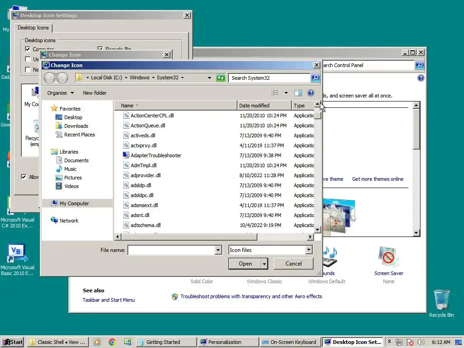The height and width of the screenshot is (348, 464).
Task: Click the New folder button
Action: (x=95, y=93)
